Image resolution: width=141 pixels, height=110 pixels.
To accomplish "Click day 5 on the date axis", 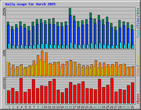I will [x=26, y=107].
